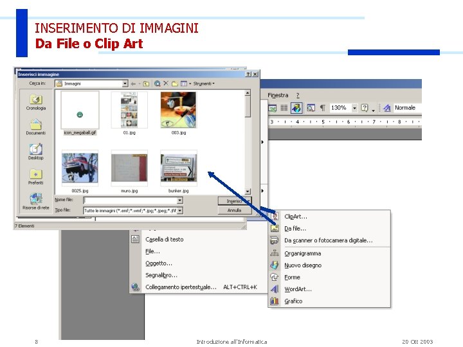Click the Casella di testo icon
This screenshot has width=463, height=347.
(x=135, y=239)
